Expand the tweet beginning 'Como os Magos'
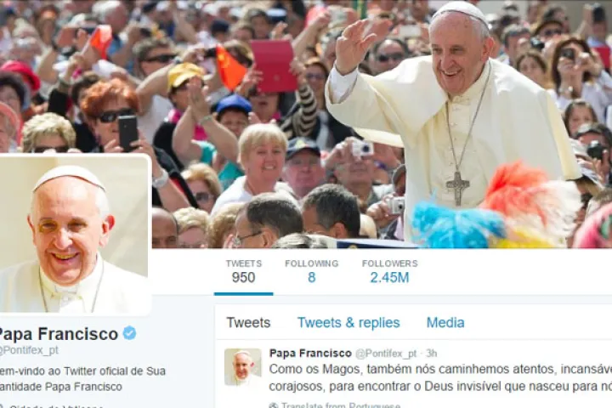The height and width of the screenshot is (408, 612). click(x=440, y=378)
